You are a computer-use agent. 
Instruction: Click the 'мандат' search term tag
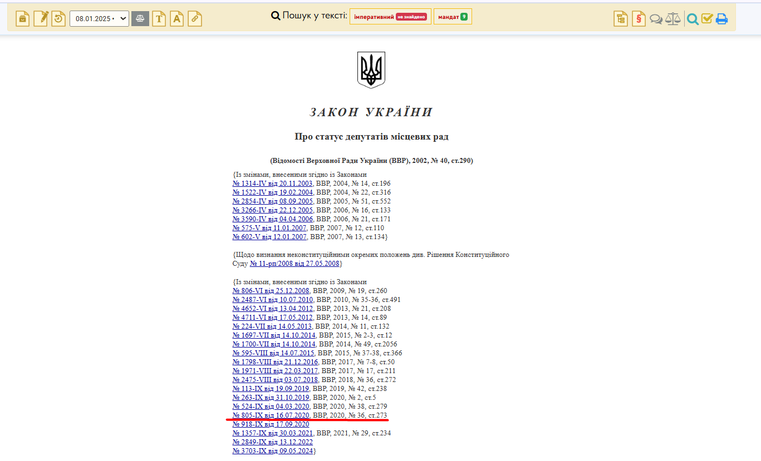[x=453, y=17]
